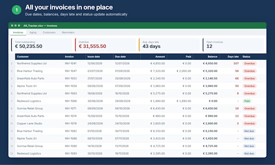Click invoice number INV-1093
The width and height of the screenshot is (275, 165).
point(71,153)
